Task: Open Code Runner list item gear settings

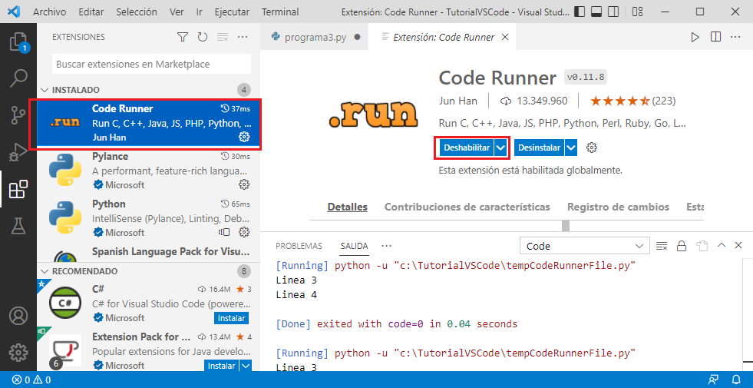Action: point(244,137)
